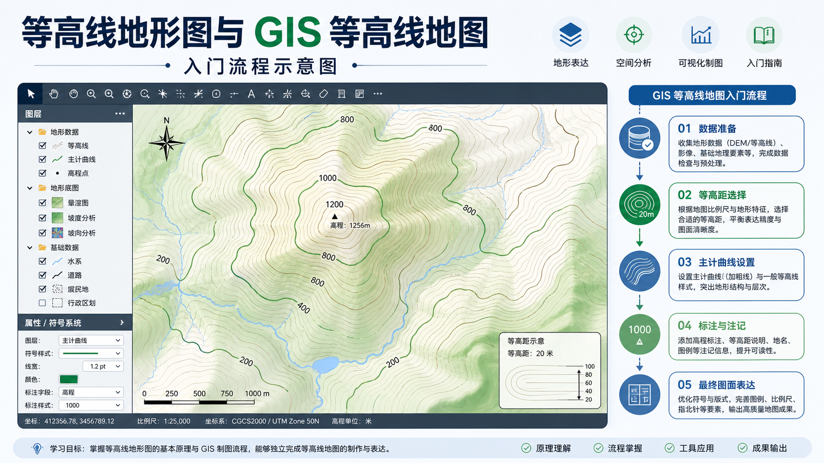Select the globe magnifier identify tool
Viewport: 824px width, 463px height.
click(306, 93)
